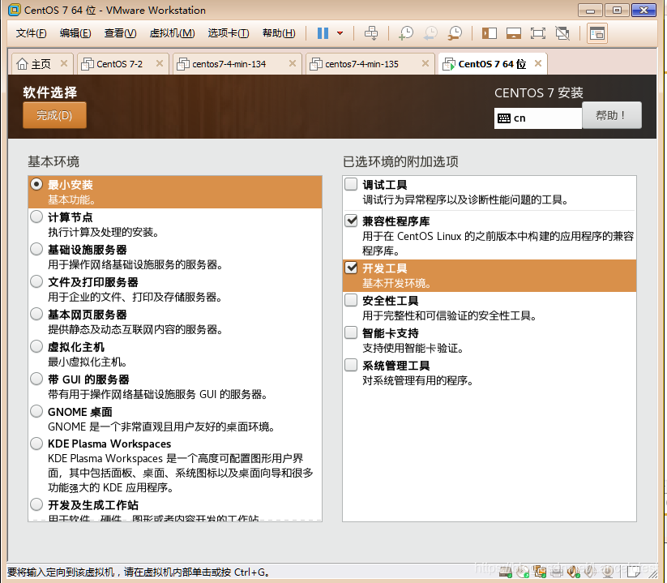Click the cn keyboard layout field
Image resolution: width=667 pixels, height=583 pixels.
click(x=537, y=118)
